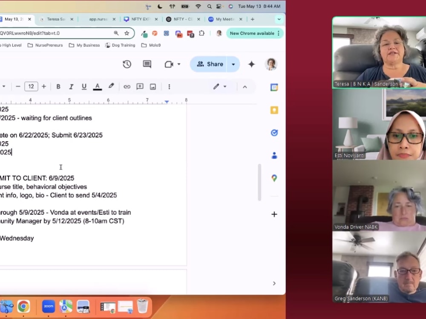426x319 pixels.
Task: Open a new browser tab
Action: pos(252,19)
